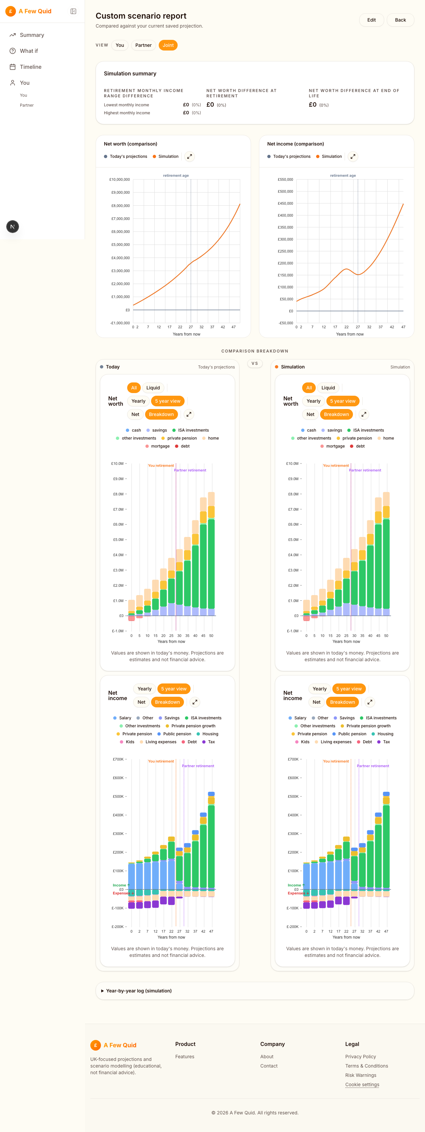Click the VS badge between comparison panels
Image resolution: width=425 pixels, height=1132 pixels.
(255, 363)
